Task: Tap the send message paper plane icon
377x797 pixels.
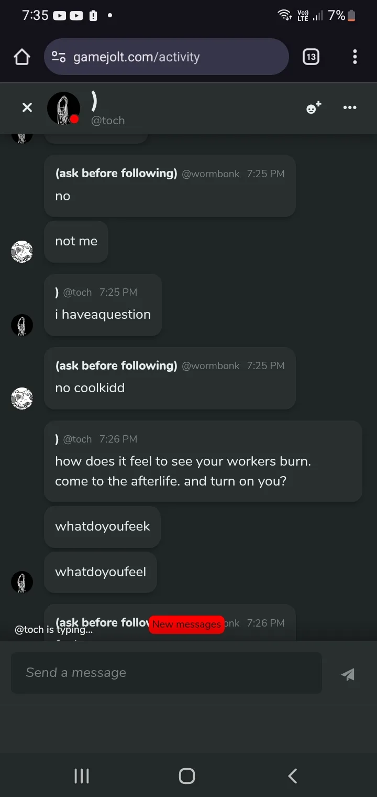Action: [x=348, y=674]
